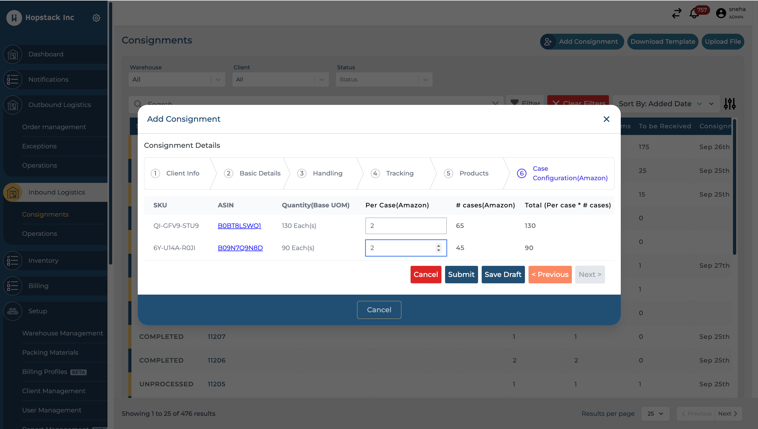The height and width of the screenshot is (429, 758).
Task: Click the Setup icon in sidebar
Action: (x=13, y=311)
